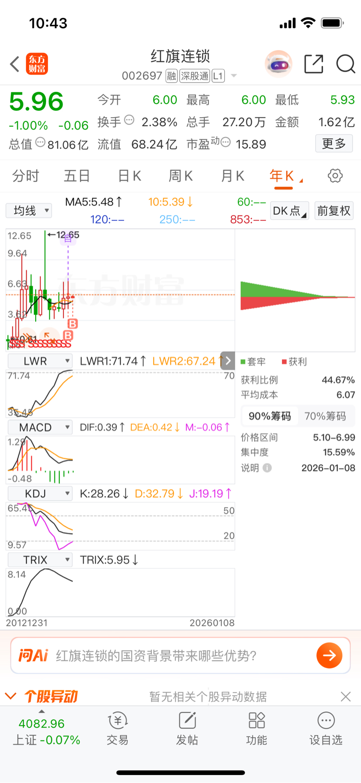Tap the 市盈 info icon
This screenshot has height=783, width=361.
[x=226, y=142]
